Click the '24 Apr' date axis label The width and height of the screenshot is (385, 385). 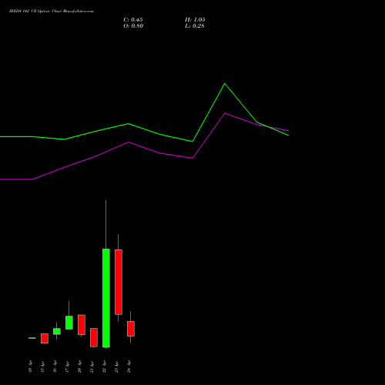click(x=129, y=367)
